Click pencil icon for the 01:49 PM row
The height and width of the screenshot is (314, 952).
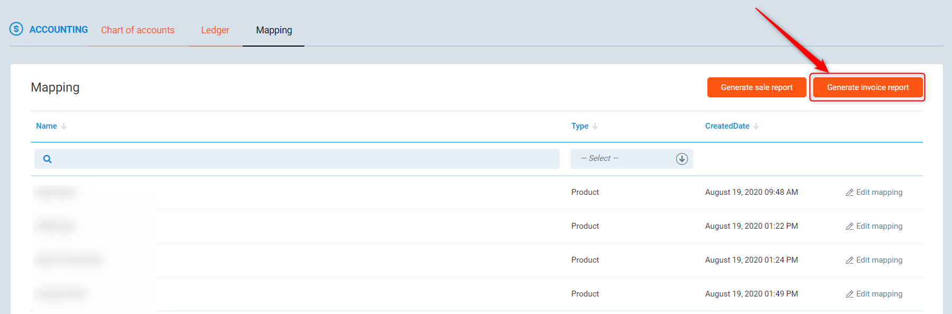tap(849, 294)
